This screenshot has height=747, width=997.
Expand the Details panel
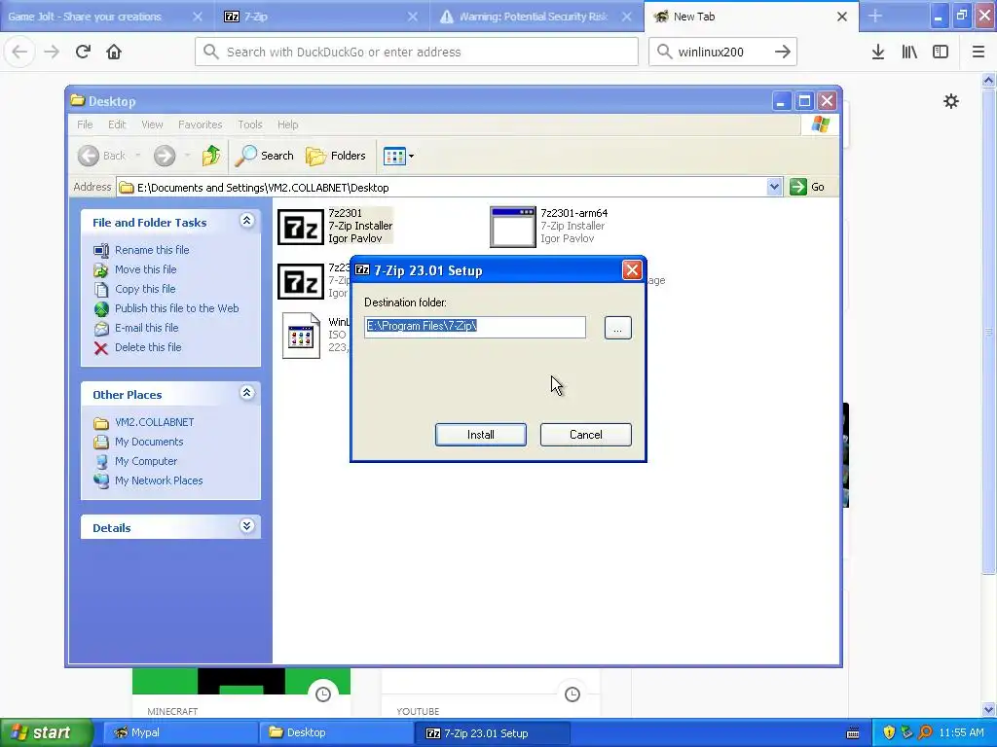point(246,526)
